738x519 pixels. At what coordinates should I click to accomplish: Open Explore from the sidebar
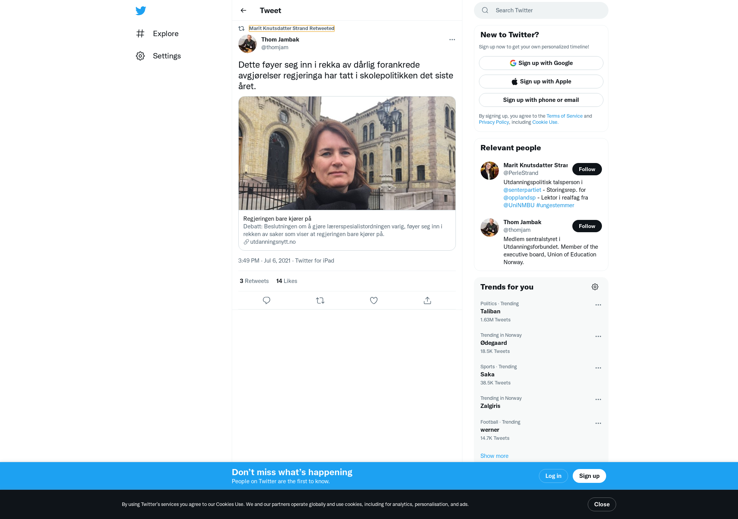(x=158, y=33)
